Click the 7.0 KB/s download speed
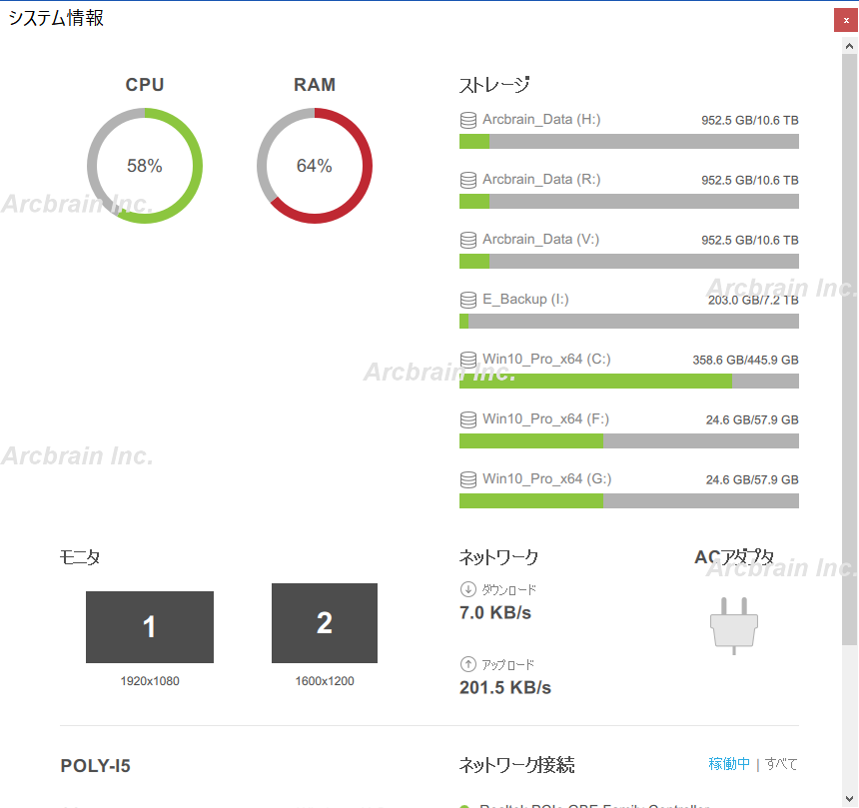859x808 pixels. coord(495,613)
